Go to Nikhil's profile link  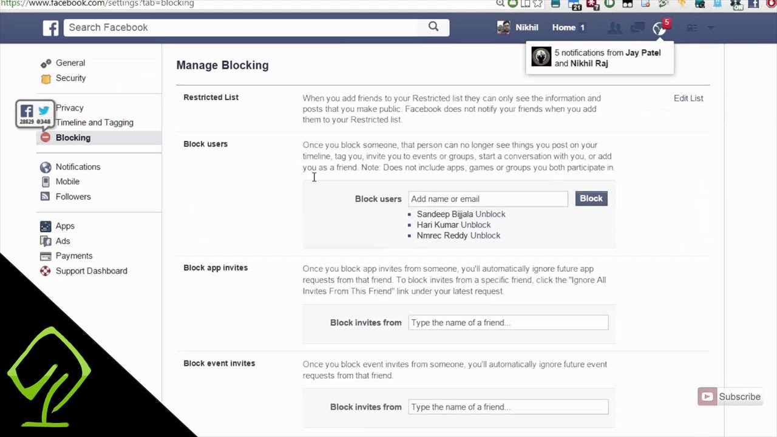coord(527,27)
